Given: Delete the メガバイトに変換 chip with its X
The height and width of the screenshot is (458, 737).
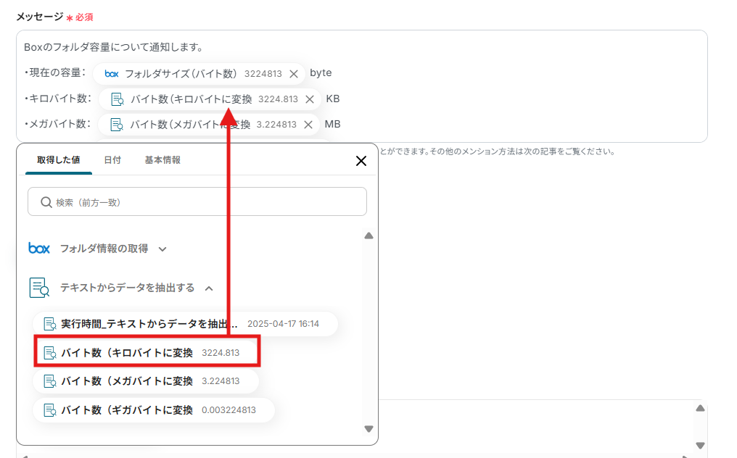Looking at the screenshot, I should click(308, 125).
